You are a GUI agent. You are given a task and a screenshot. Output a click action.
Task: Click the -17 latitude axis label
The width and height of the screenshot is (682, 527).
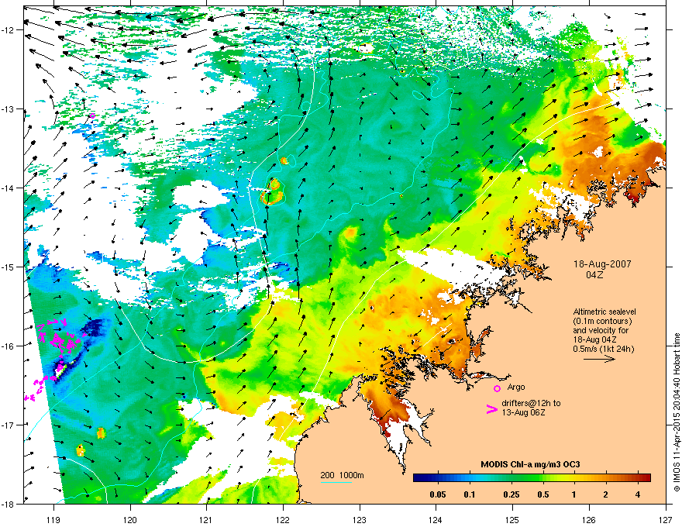pos(8,425)
